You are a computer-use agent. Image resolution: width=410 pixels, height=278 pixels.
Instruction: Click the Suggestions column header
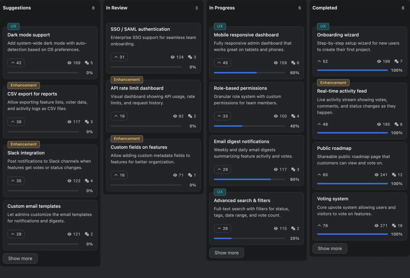tap(17, 8)
